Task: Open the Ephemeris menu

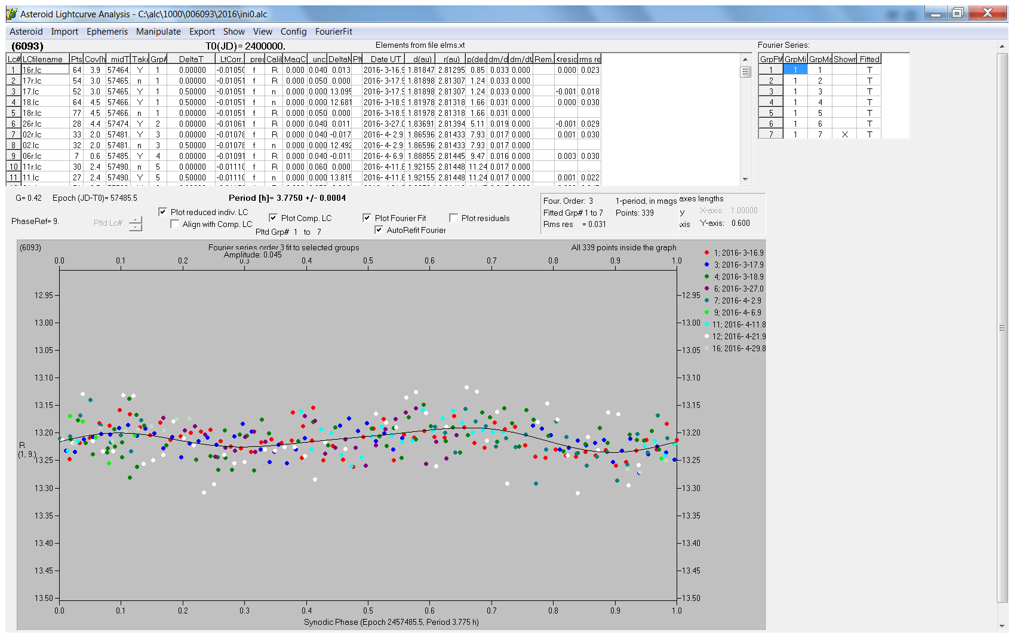Action: tap(107, 32)
